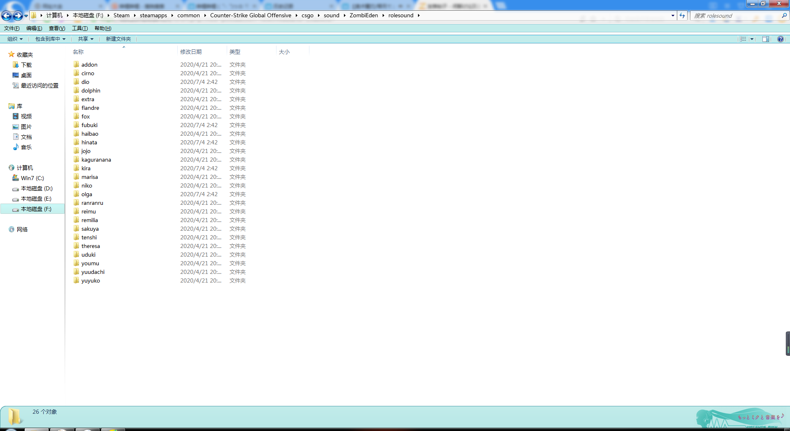Click the 新建文件夹 button
The image size is (790, 431).
118,39
